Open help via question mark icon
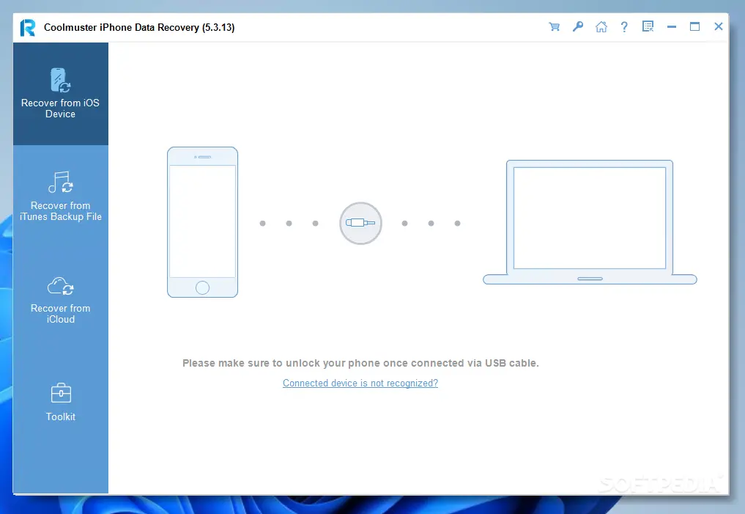Viewport: 745px width, 514px height. pos(624,26)
